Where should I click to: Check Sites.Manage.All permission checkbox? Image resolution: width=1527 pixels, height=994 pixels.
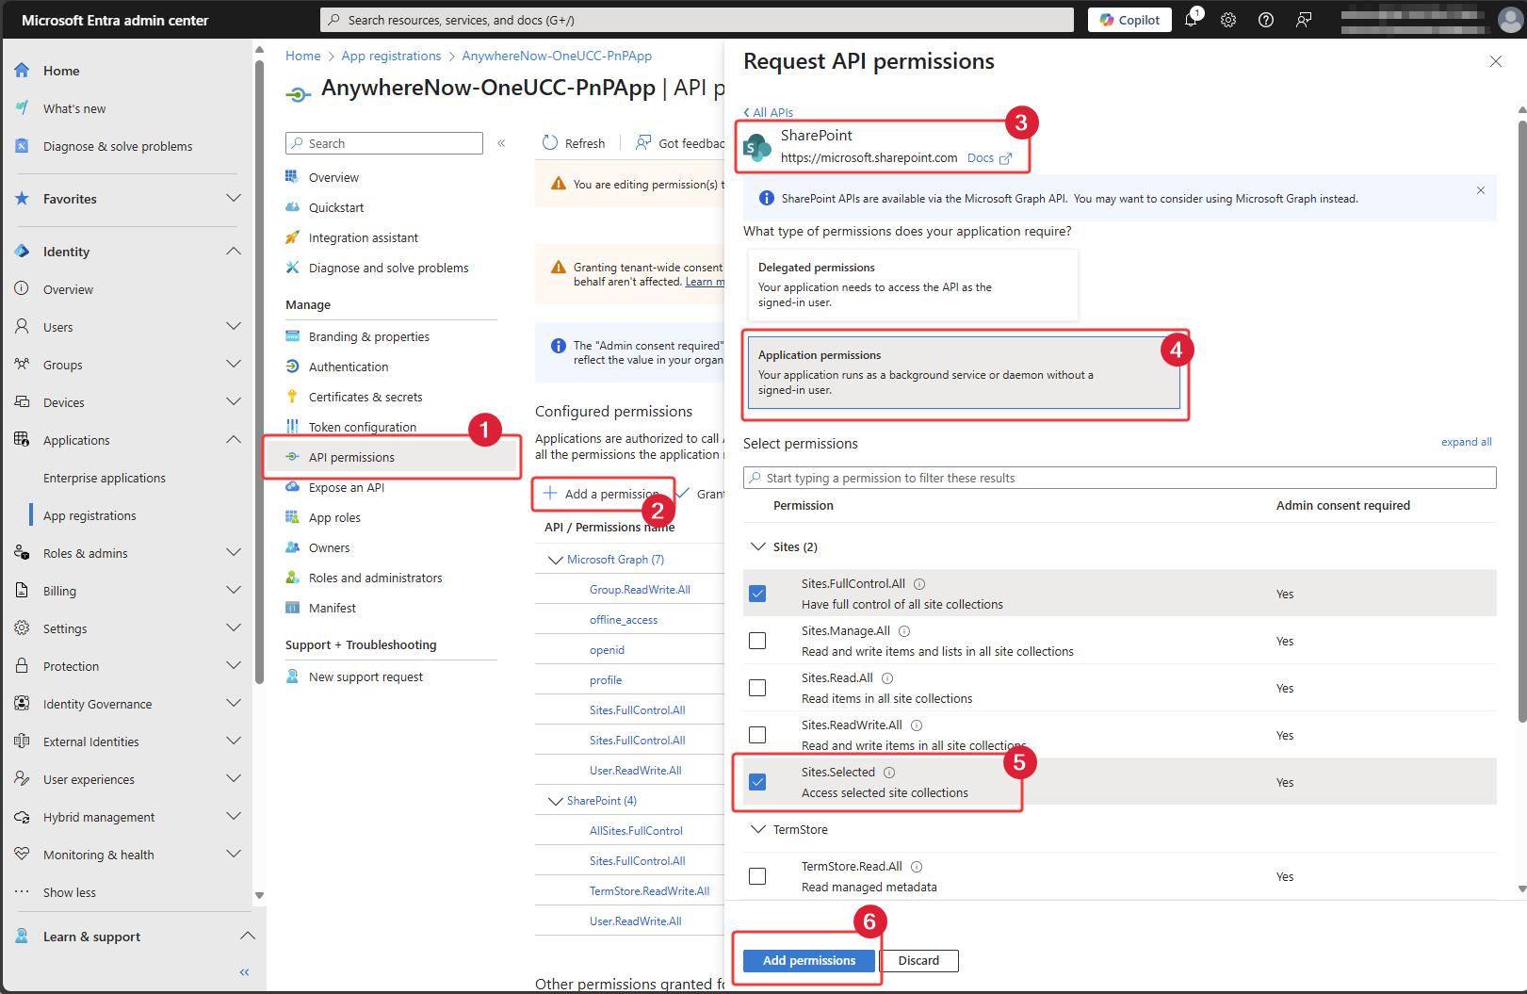757,641
